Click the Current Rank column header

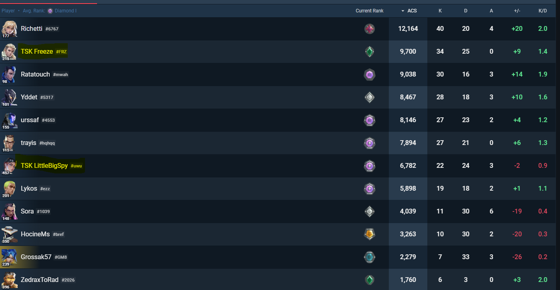click(x=369, y=11)
